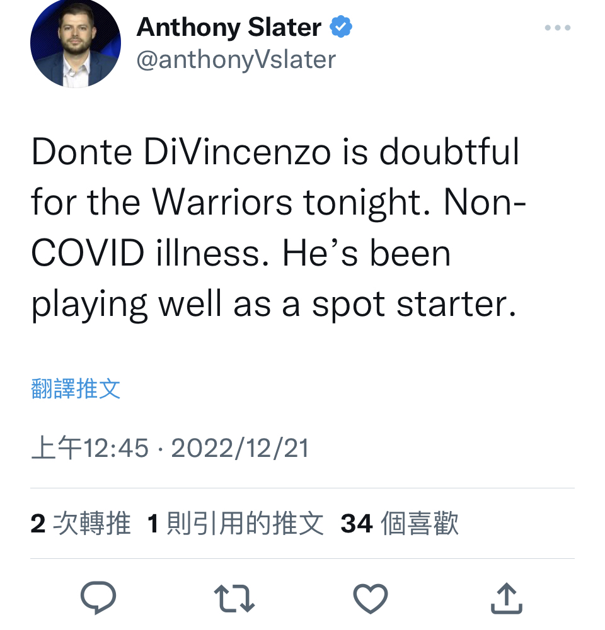This screenshot has height=630, width=605.
Task: Open the share upload icon
Action: point(507,598)
